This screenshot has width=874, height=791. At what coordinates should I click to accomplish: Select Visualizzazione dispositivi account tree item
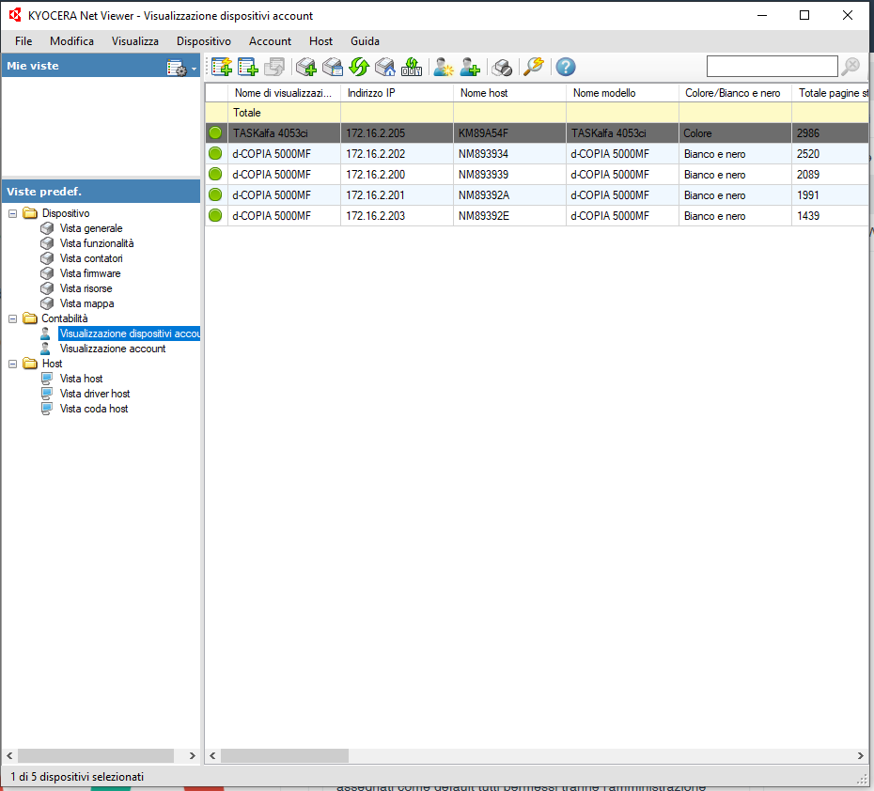(x=130, y=333)
